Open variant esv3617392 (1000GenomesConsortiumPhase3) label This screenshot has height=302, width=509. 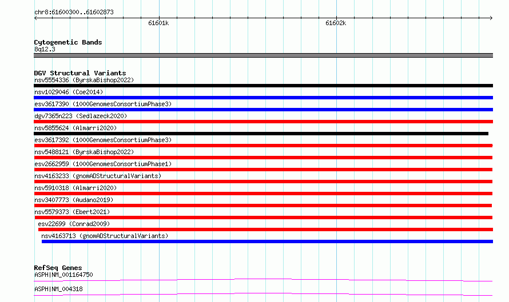pyautogui.click(x=103, y=140)
